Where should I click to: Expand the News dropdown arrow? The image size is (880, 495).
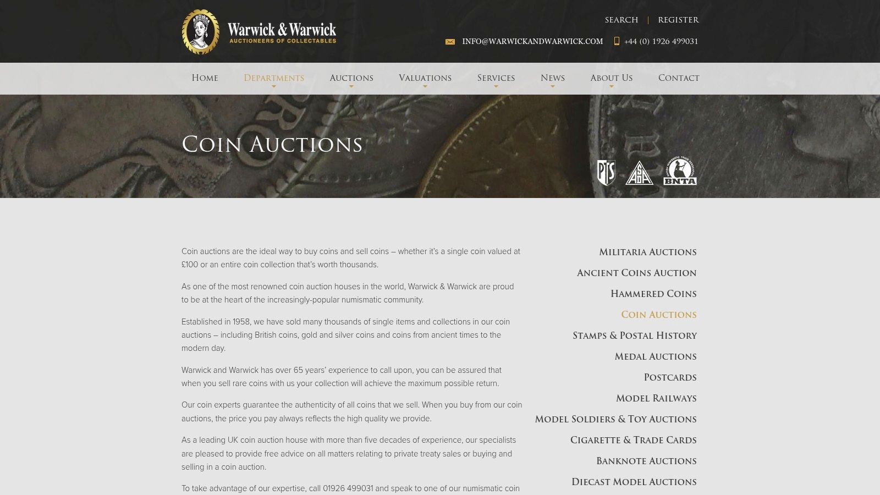tap(553, 87)
